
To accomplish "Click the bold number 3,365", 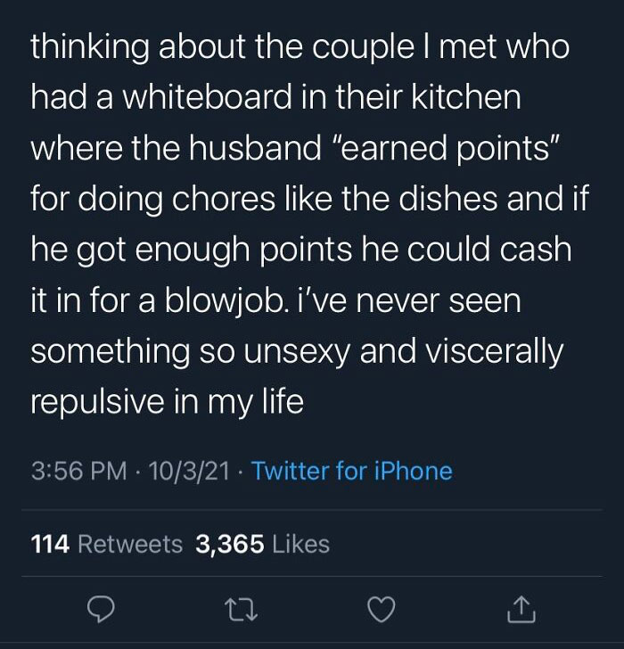I will point(230,544).
